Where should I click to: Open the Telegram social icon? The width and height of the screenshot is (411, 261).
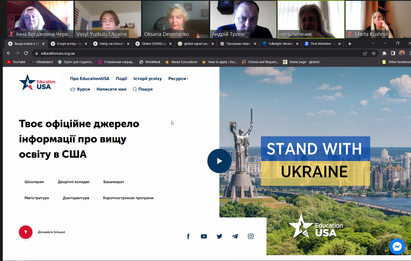click(235, 236)
